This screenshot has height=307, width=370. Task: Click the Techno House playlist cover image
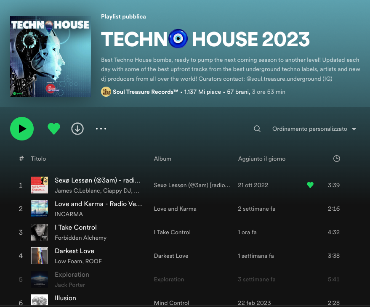tap(51, 56)
